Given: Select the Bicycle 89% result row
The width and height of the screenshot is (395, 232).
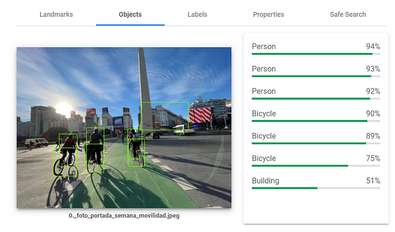Looking at the screenshot, I should point(316,138).
